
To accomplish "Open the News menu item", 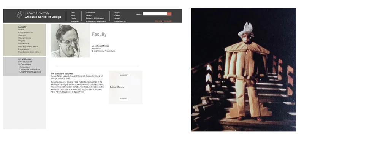I will tap(73, 16).
